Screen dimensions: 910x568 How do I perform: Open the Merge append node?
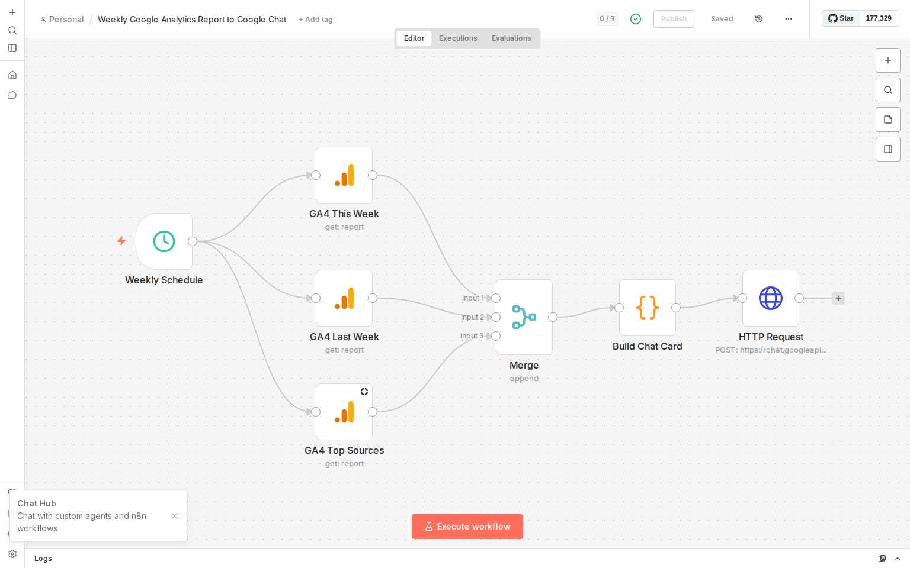(524, 317)
